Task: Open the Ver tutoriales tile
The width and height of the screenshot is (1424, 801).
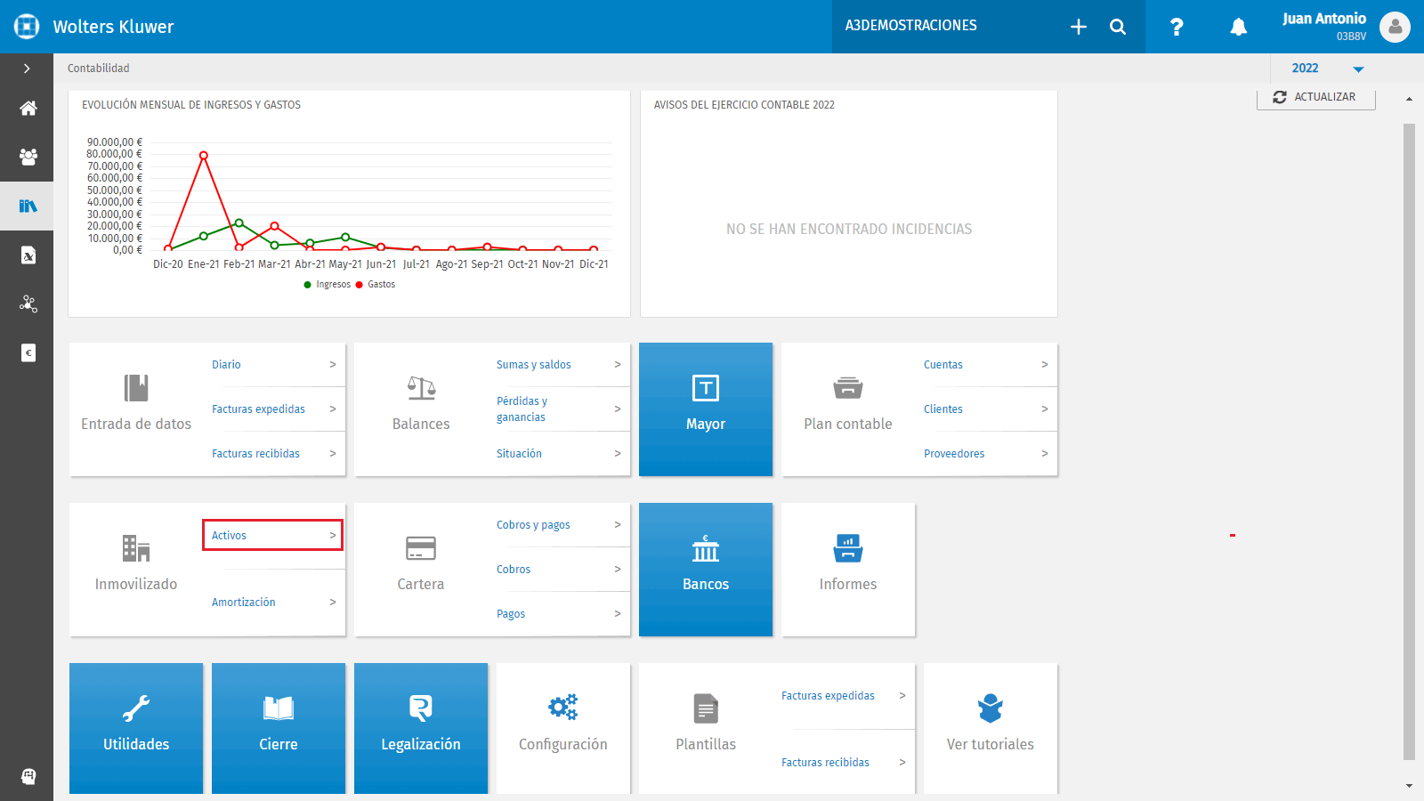Action: (991, 728)
